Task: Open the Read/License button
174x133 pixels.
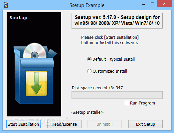Action: coord(64,124)
